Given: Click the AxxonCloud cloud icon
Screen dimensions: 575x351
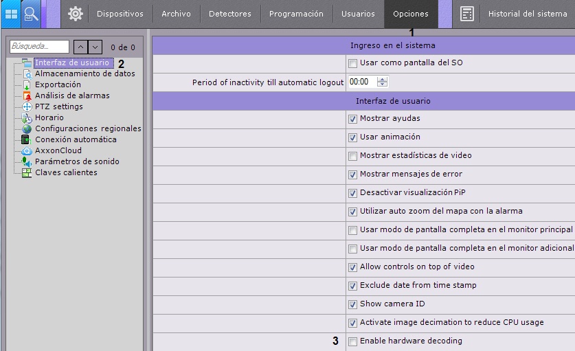Looking at the screenshot, I should pyautogui.click(x=27, y=150).
